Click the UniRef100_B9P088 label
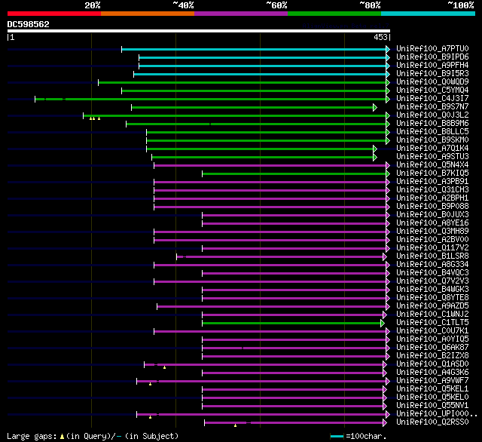The width and height of the screenshot is (482, 442). [x=432, y=207]
